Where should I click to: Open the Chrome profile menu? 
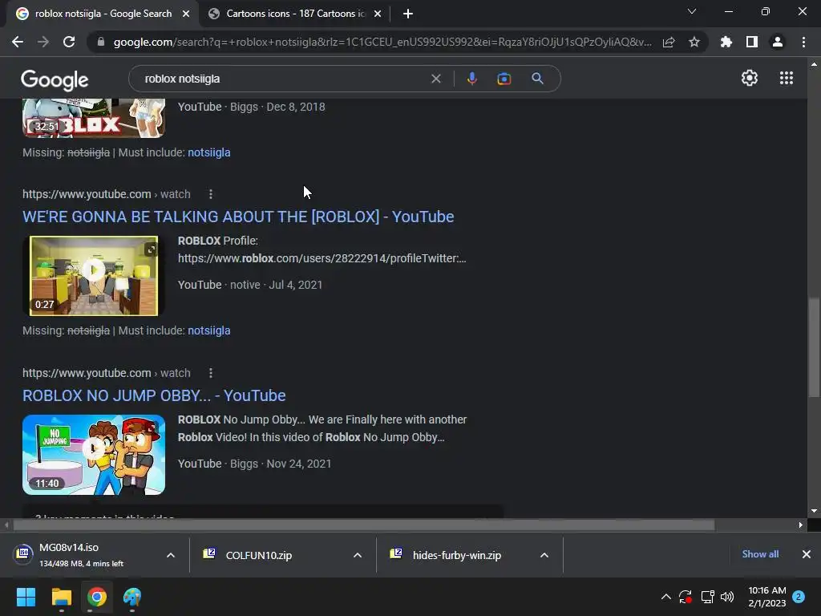point(778,42)
